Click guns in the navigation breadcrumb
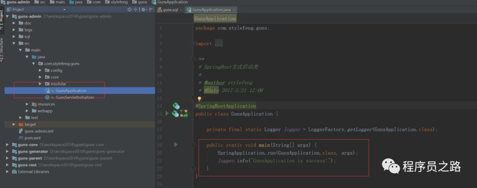This screenshot has height=188, width=477. [142, 2]
